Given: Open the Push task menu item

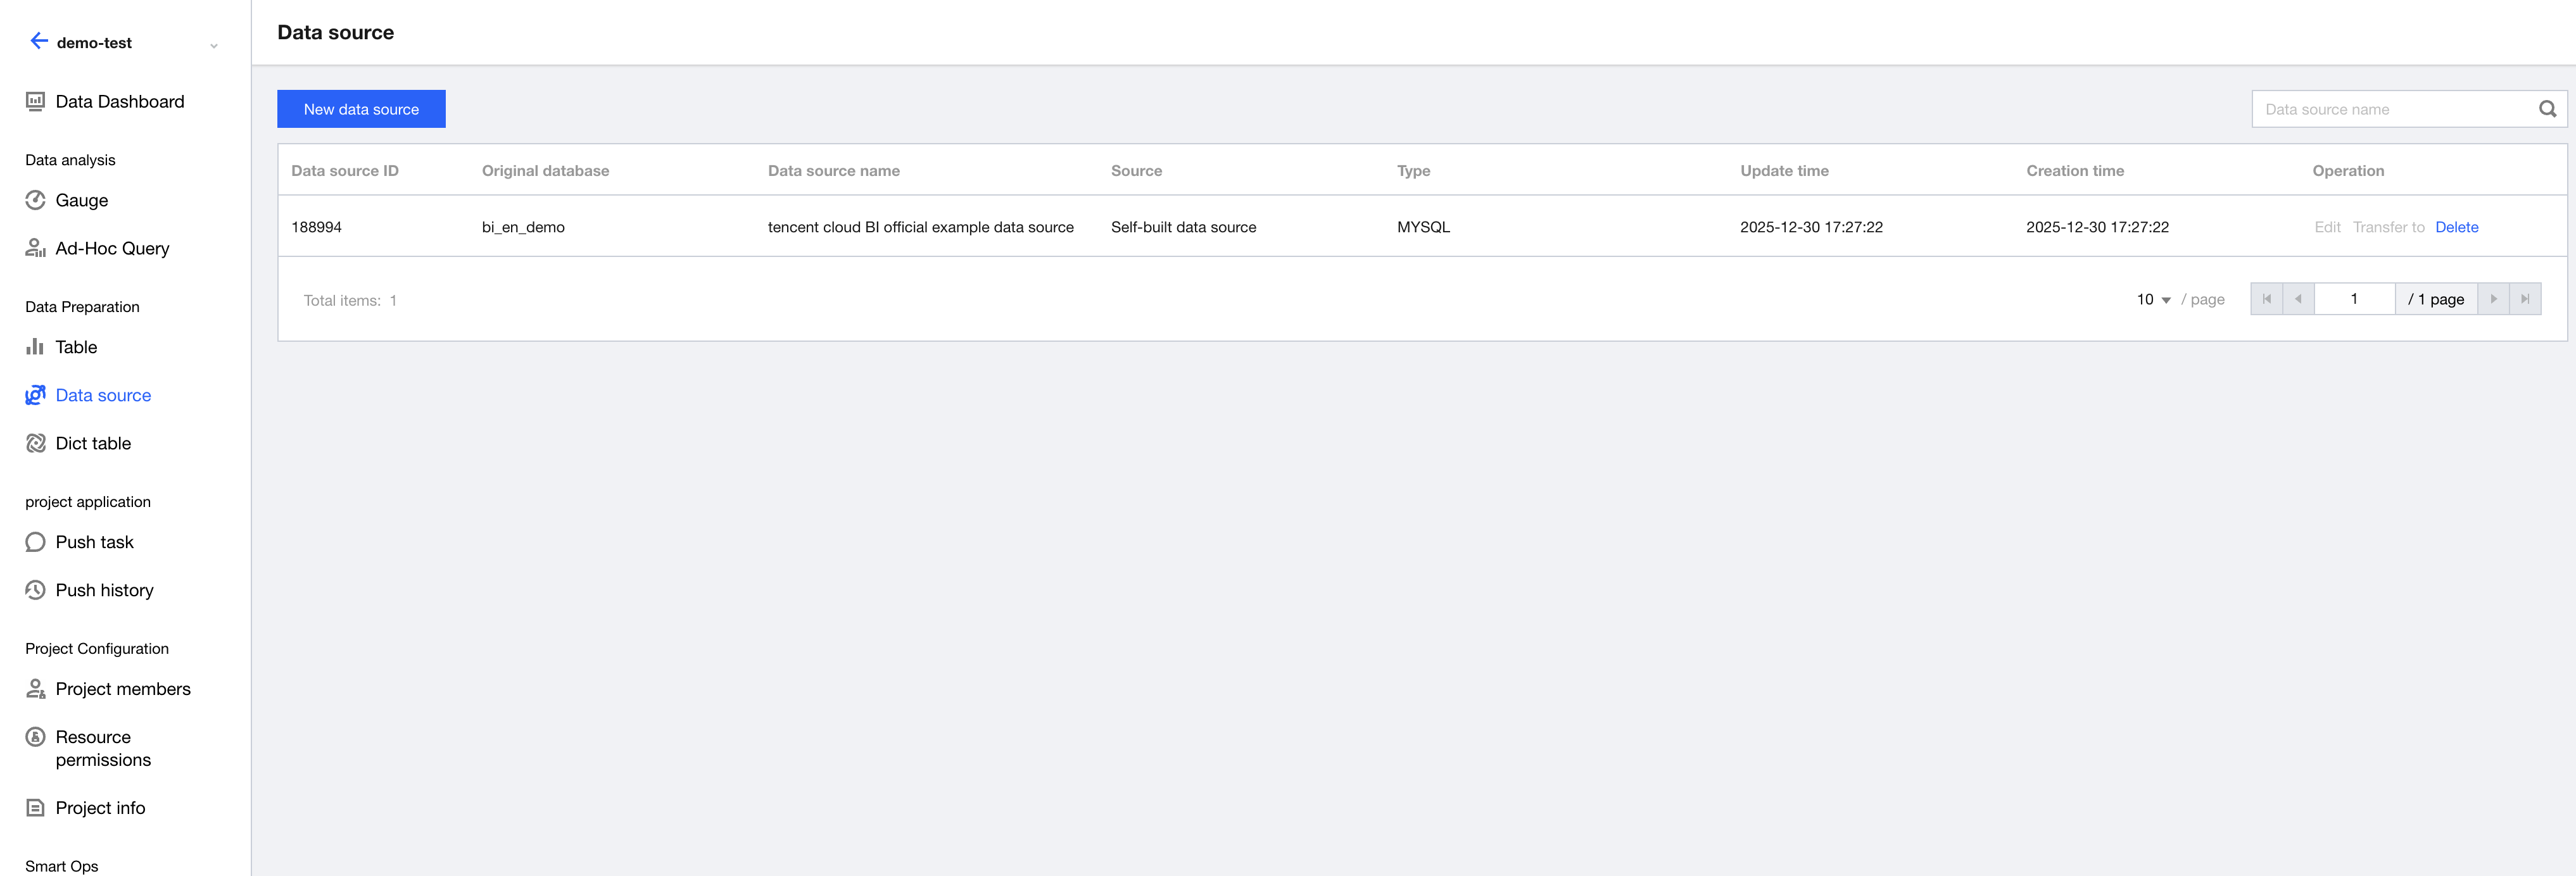Looking at the screenshot, I should (x=94, y=542).
